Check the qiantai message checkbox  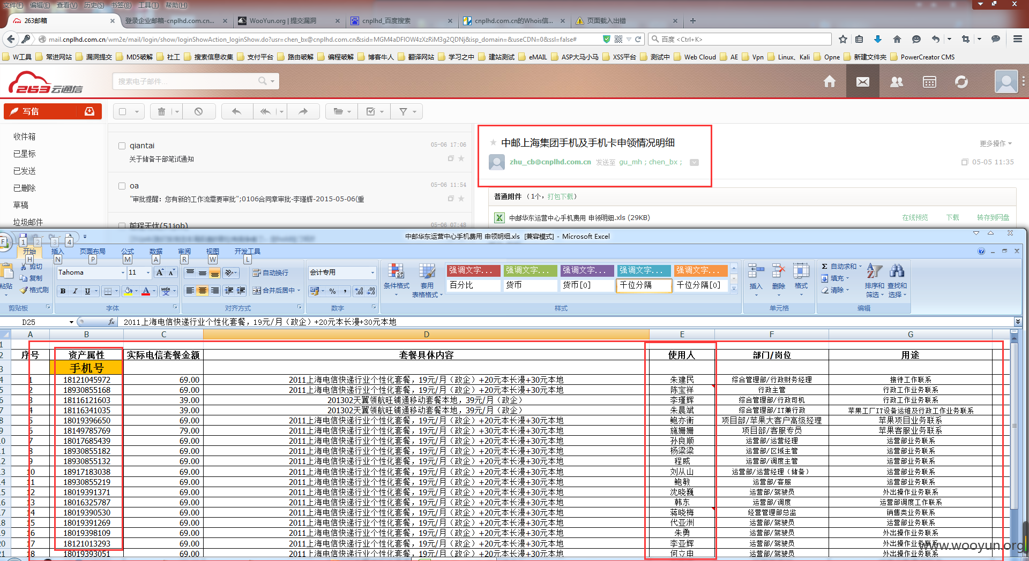pos(122,146)
